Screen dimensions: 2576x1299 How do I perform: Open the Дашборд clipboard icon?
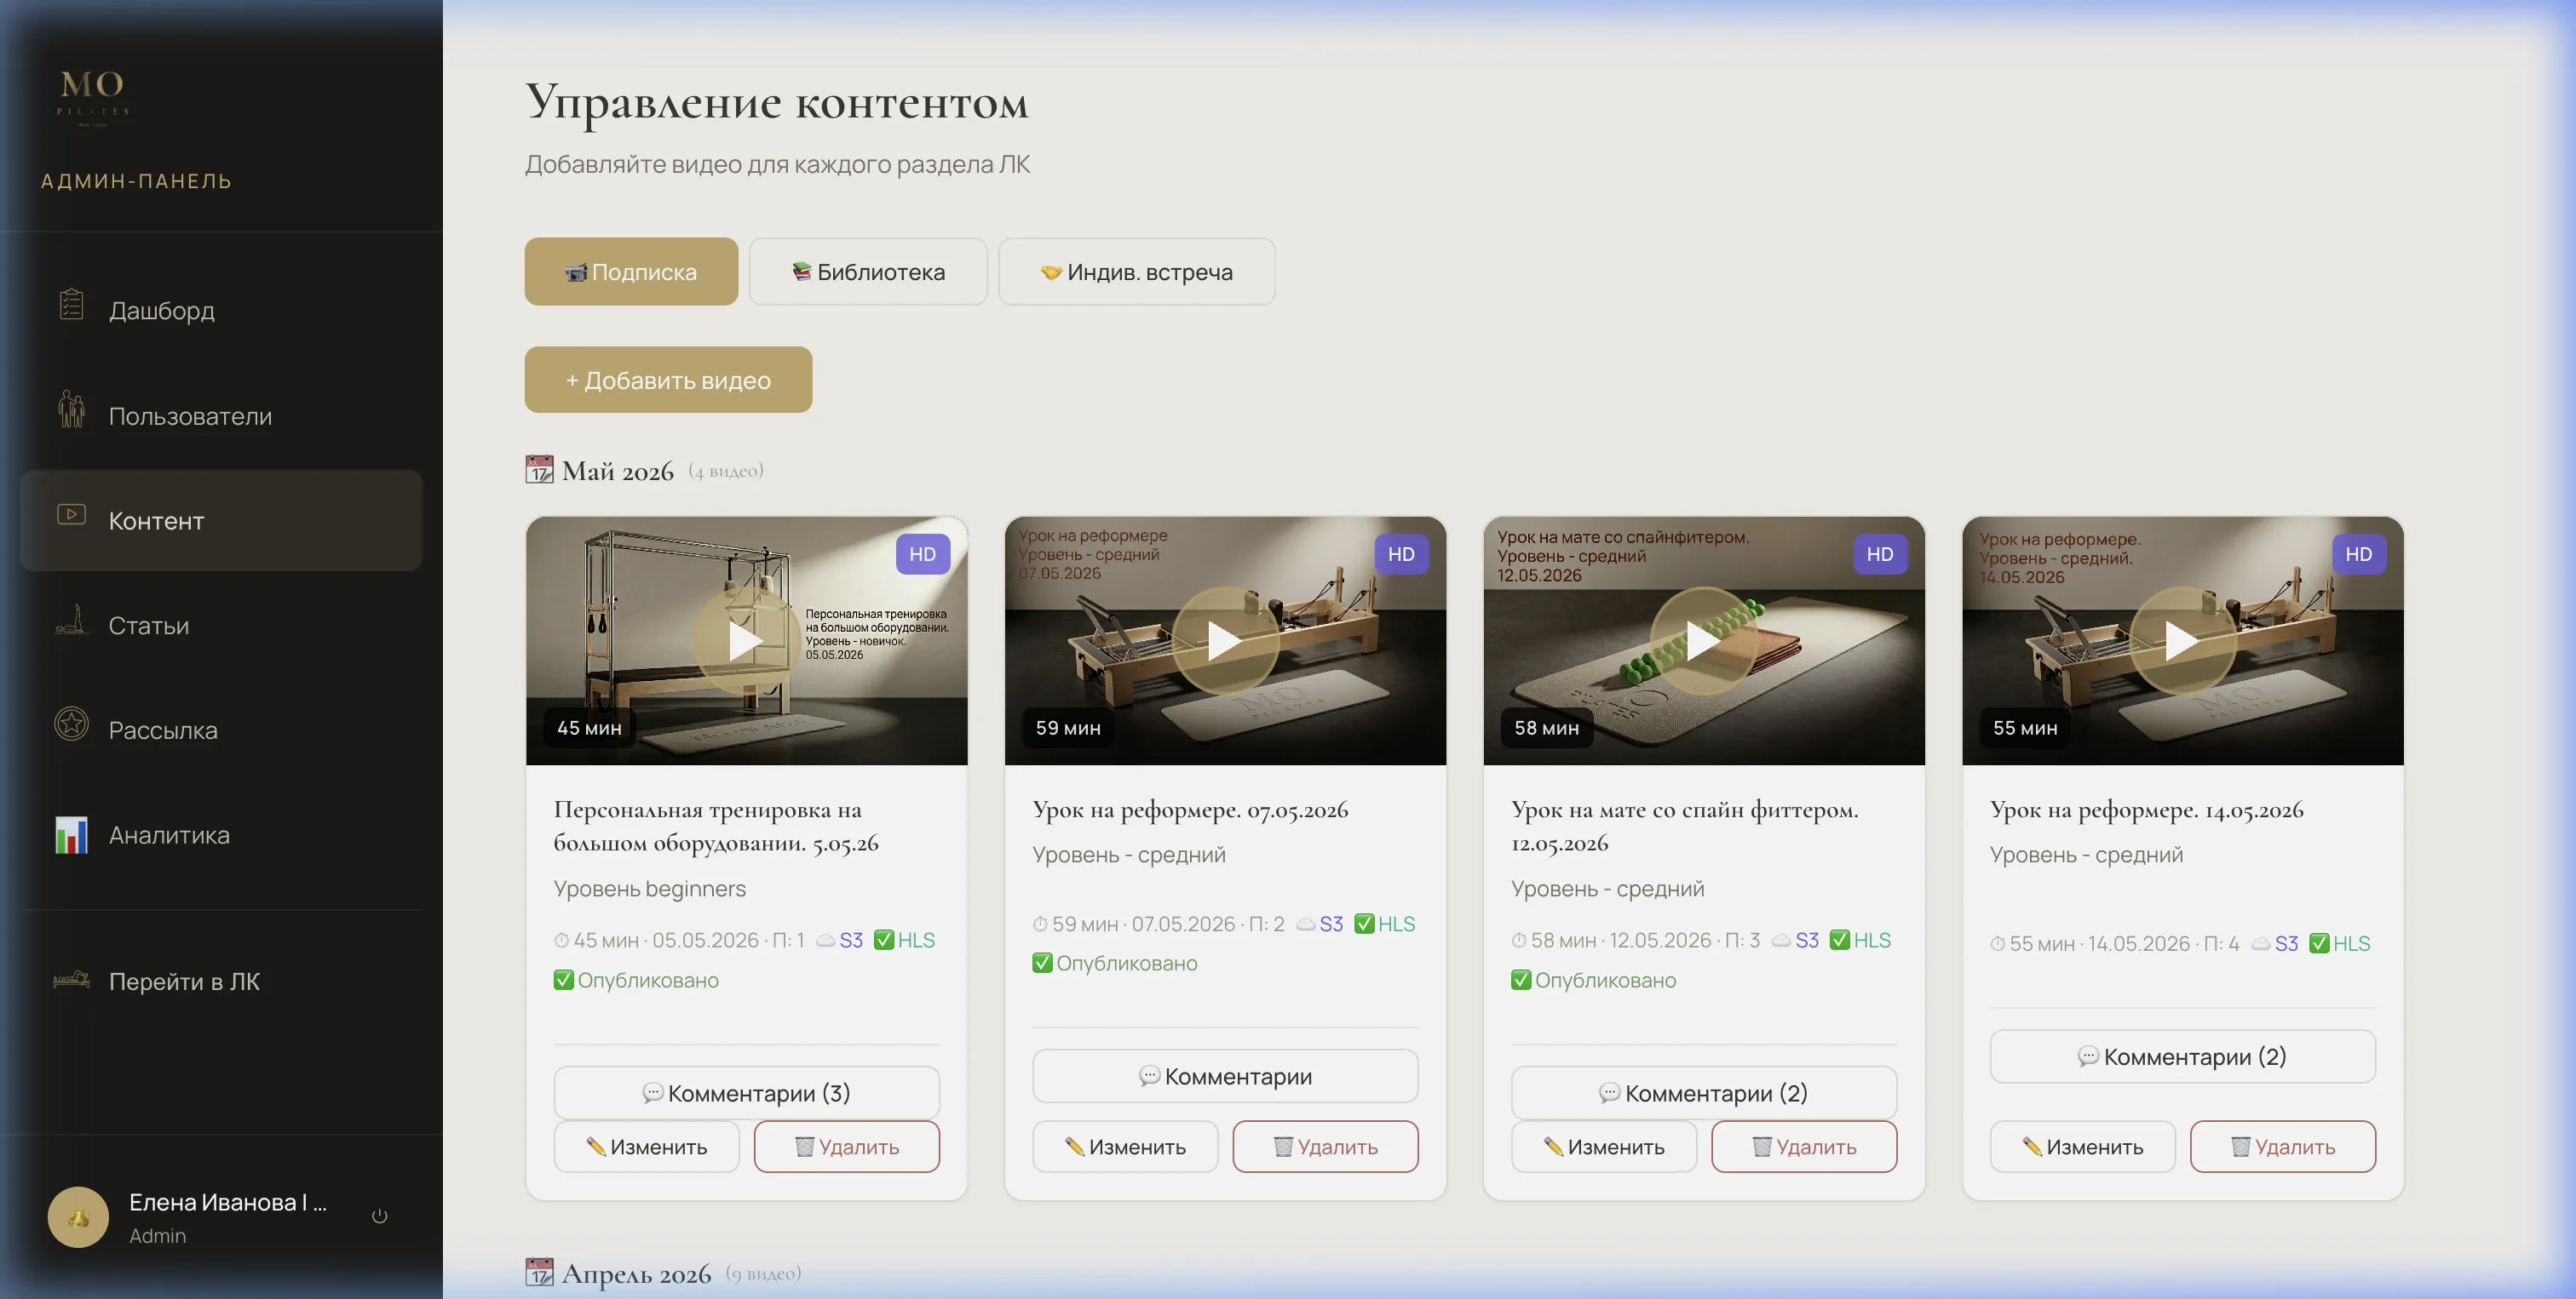[71, 306]
